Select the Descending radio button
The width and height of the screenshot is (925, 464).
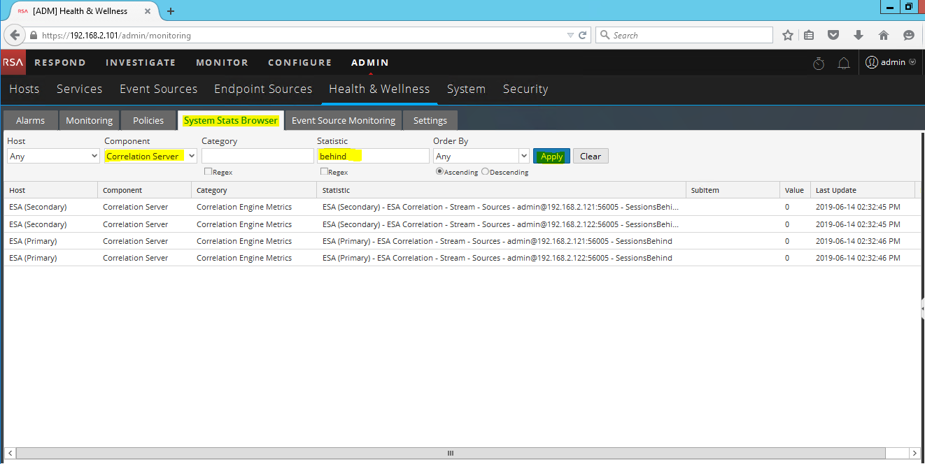(484, 171)
